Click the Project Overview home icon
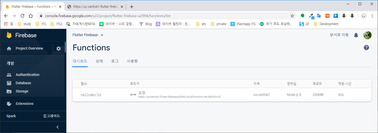378x133 pixels. [x=9, y=49]
